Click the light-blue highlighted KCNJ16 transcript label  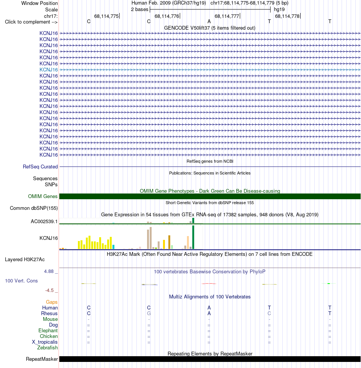(x=49, y=70)
